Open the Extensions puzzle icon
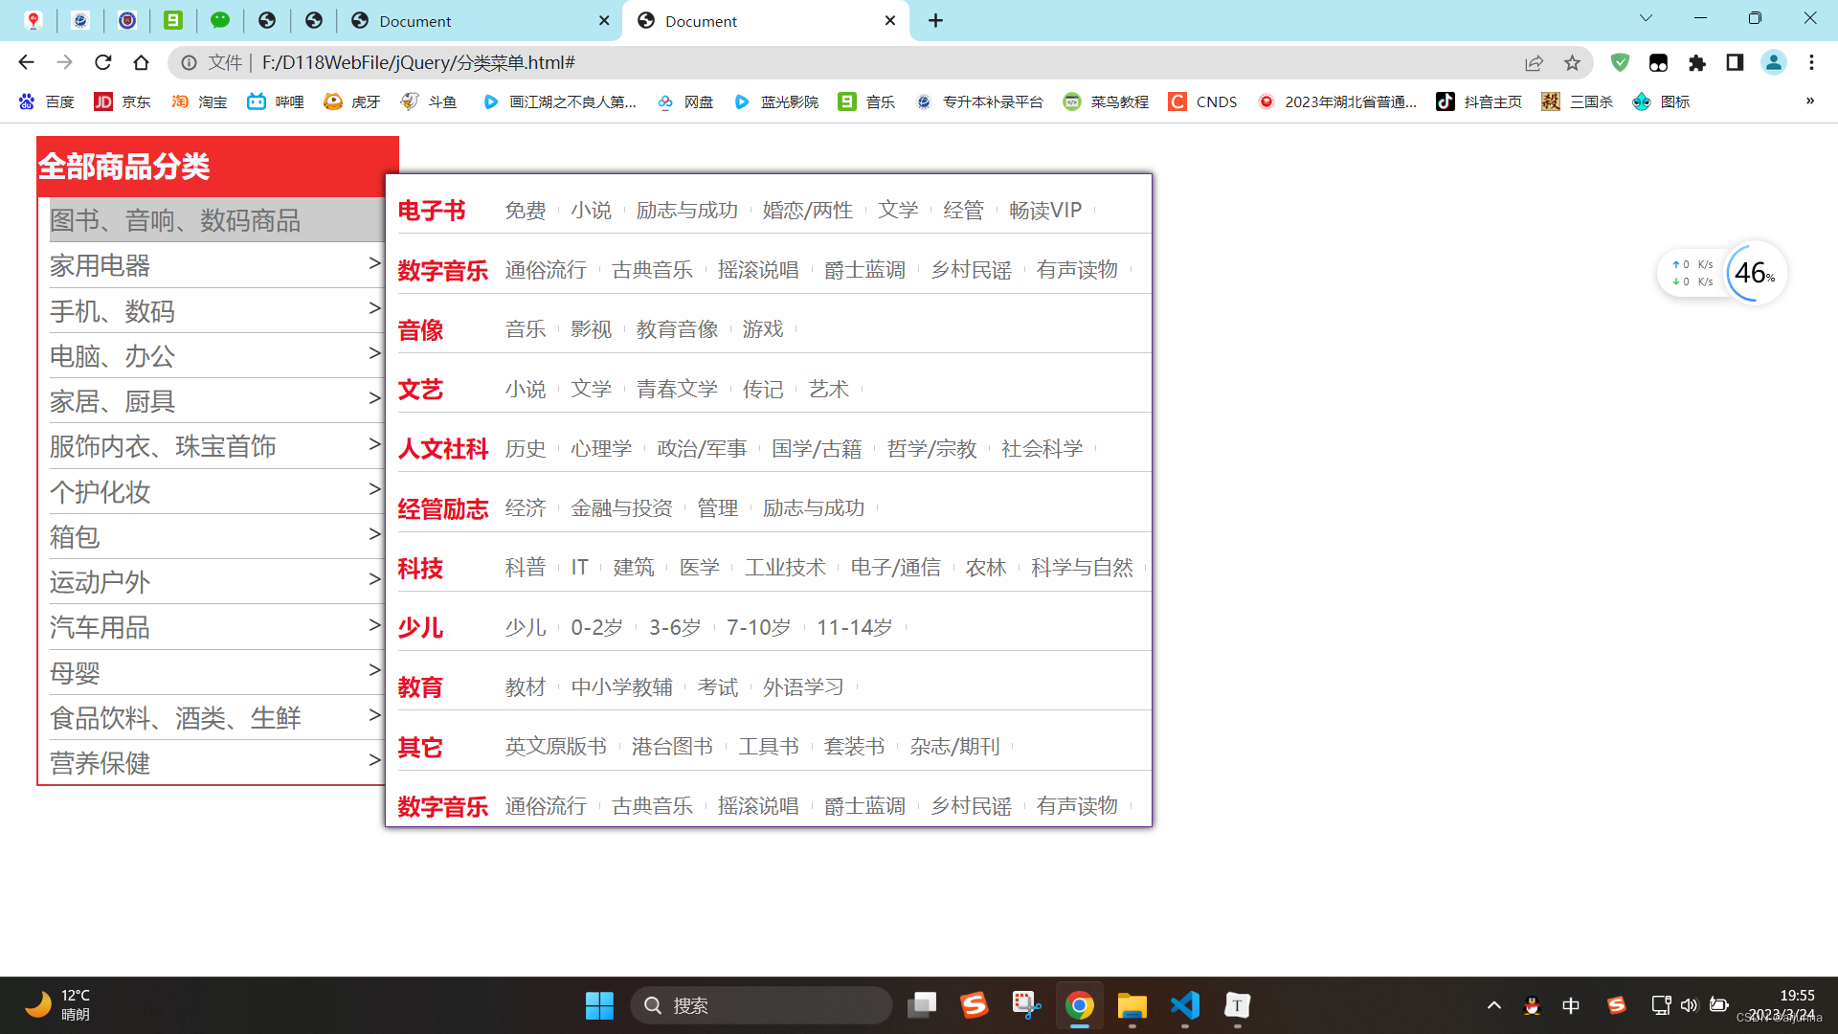 click(1697, 62)
